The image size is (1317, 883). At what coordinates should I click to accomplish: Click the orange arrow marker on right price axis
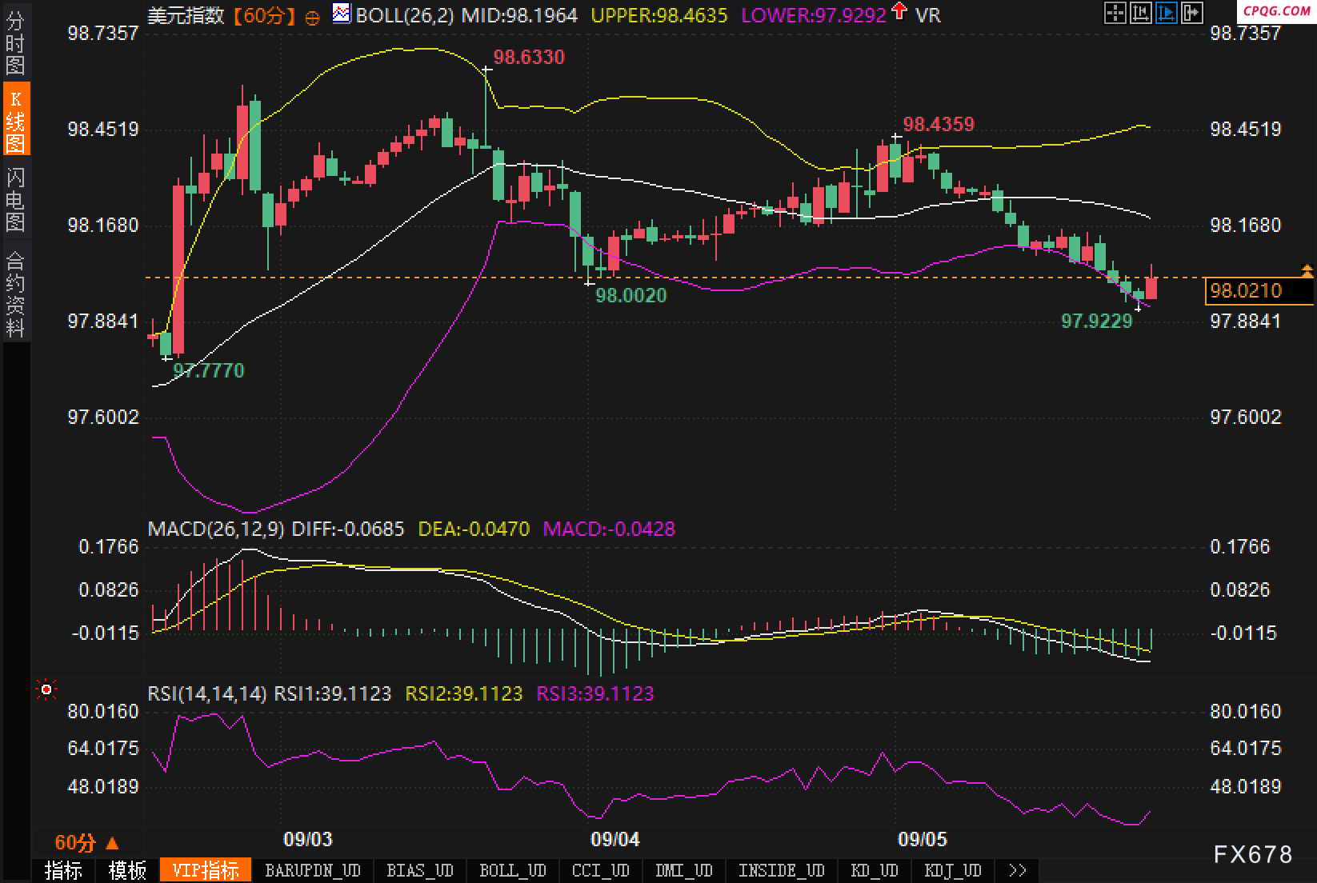[1307, 272]
